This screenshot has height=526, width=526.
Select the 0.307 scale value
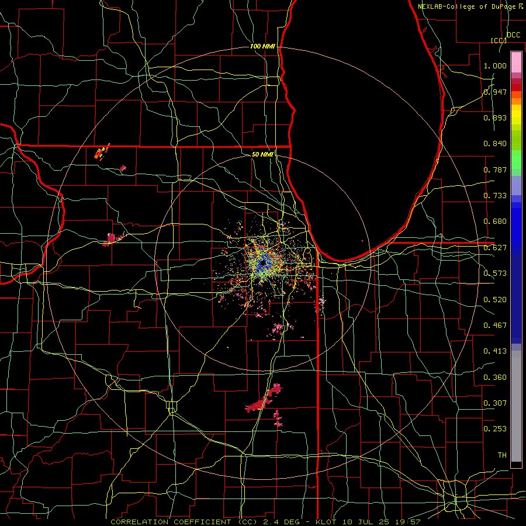coord(495,403)
